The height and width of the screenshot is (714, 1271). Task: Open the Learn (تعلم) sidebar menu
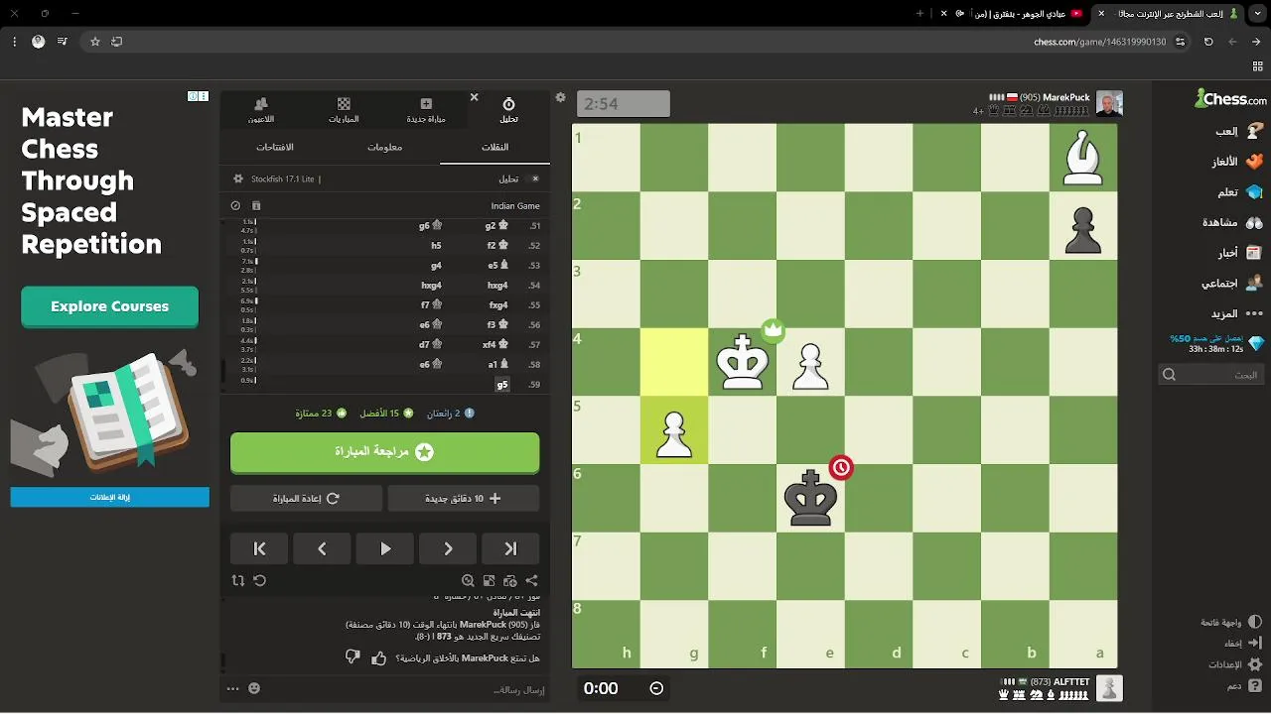point(1238,192)
